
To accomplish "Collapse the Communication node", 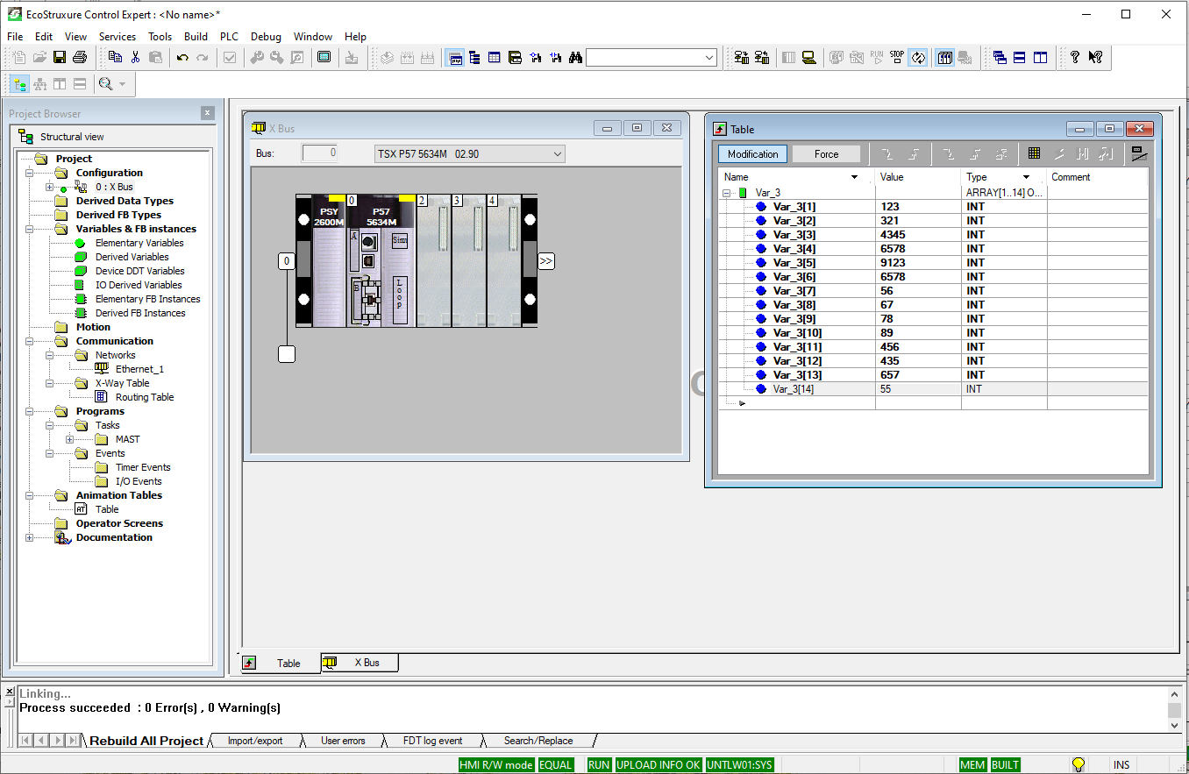I will coord(30,341).
